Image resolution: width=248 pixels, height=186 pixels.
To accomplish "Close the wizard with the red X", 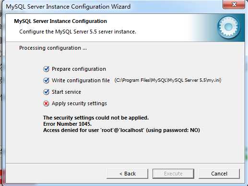I will [x=234, y=4].
